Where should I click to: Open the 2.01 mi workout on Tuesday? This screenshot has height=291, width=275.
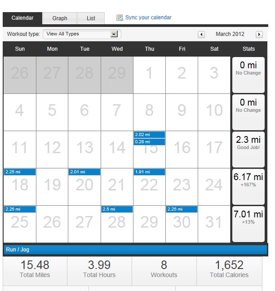tap(84, 172)
